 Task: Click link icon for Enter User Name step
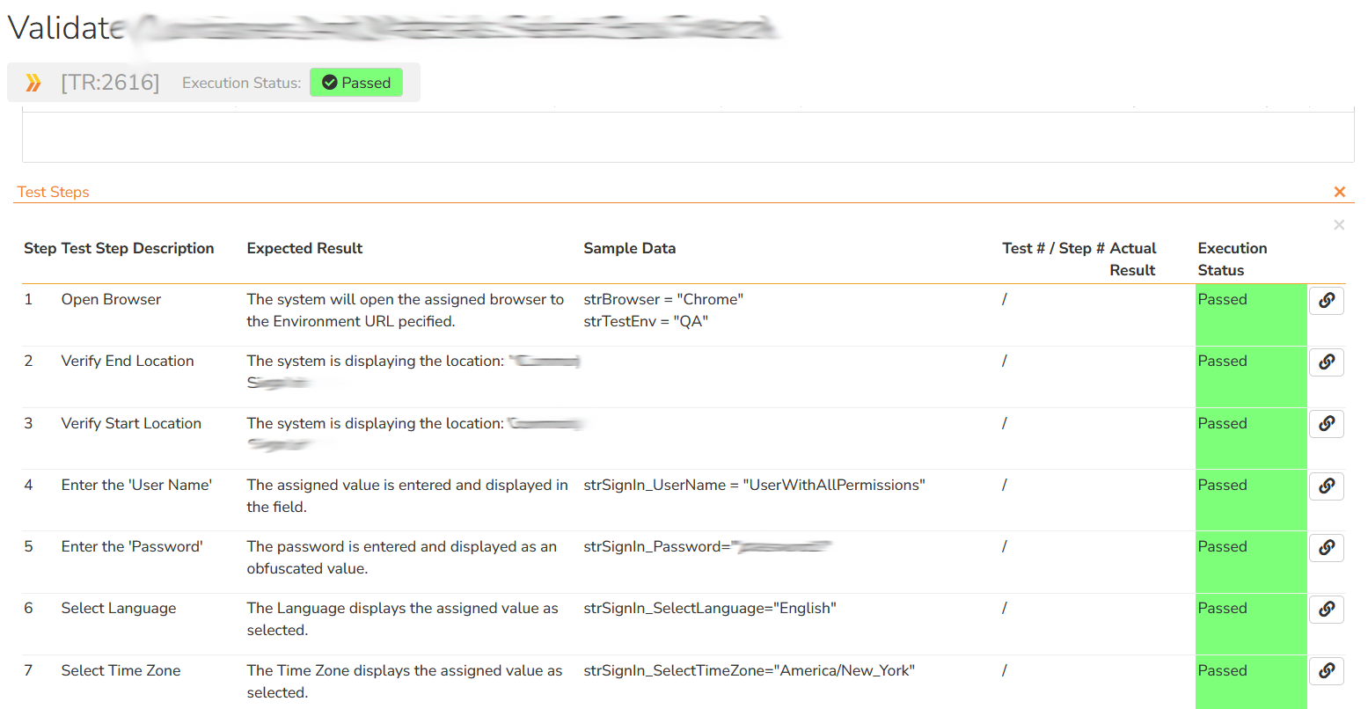click(1326, 486)
